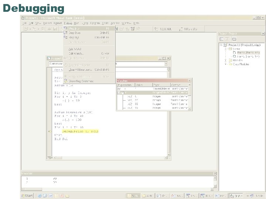Collapse the x array watch expression
This screenshot has height=199, width=266.
(x=123, y=92)
